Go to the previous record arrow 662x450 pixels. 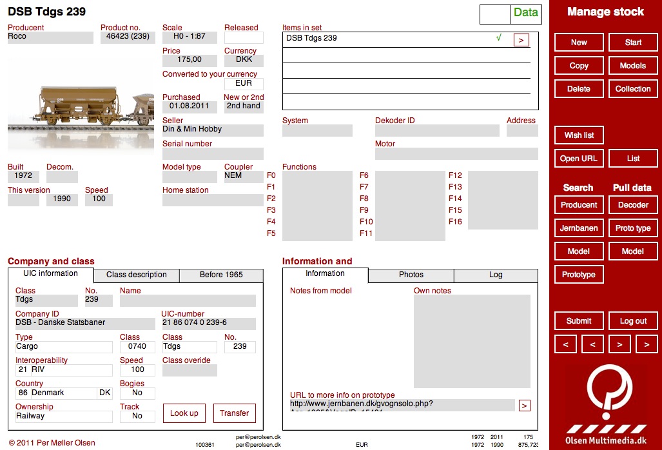(x=592, y=344)
